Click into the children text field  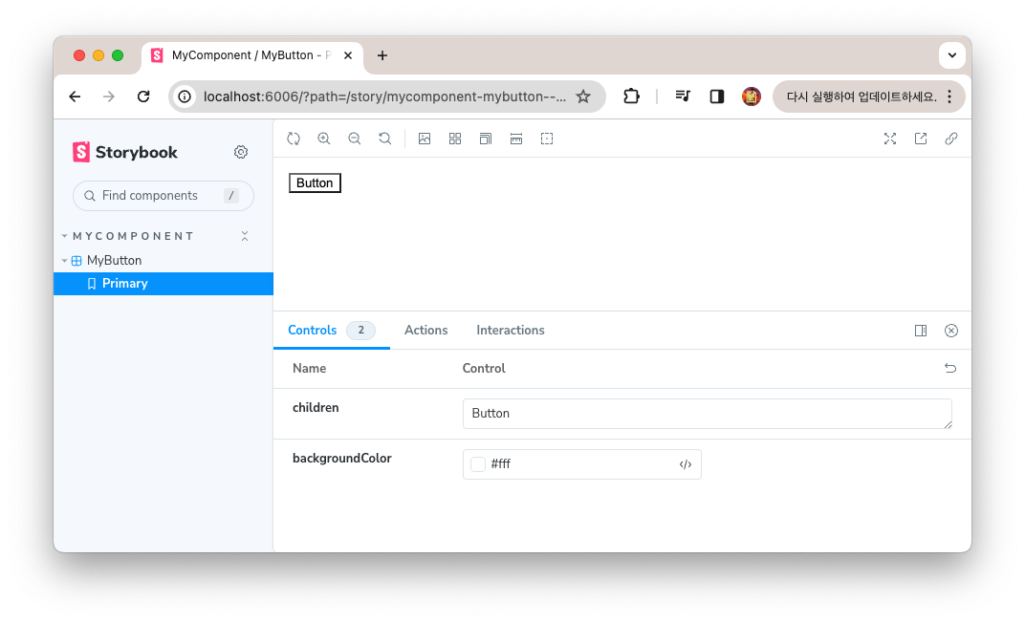(708, 414)
